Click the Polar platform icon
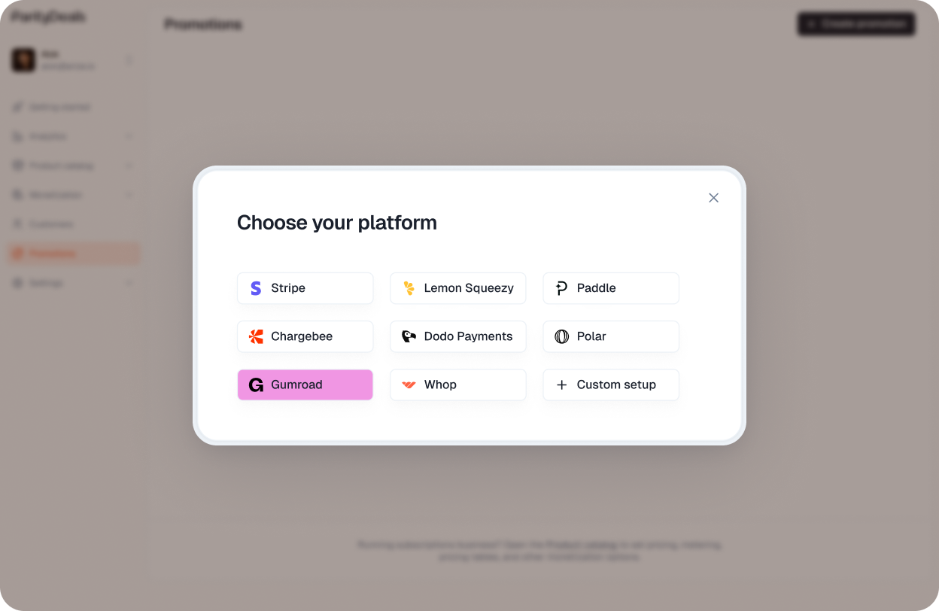The width and height of the screenshot is (939, 611). coord(562,336)
